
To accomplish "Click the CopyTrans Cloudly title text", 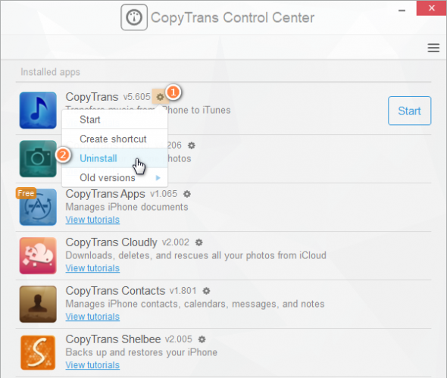I will tap(111, 242).
